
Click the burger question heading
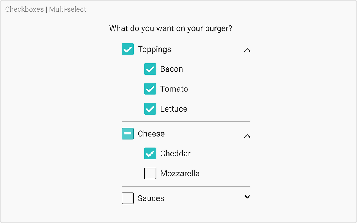point(170,28)
